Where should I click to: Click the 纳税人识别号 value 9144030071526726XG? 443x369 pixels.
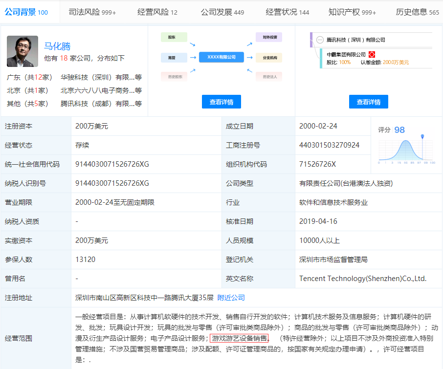click(x=112, y=183)
